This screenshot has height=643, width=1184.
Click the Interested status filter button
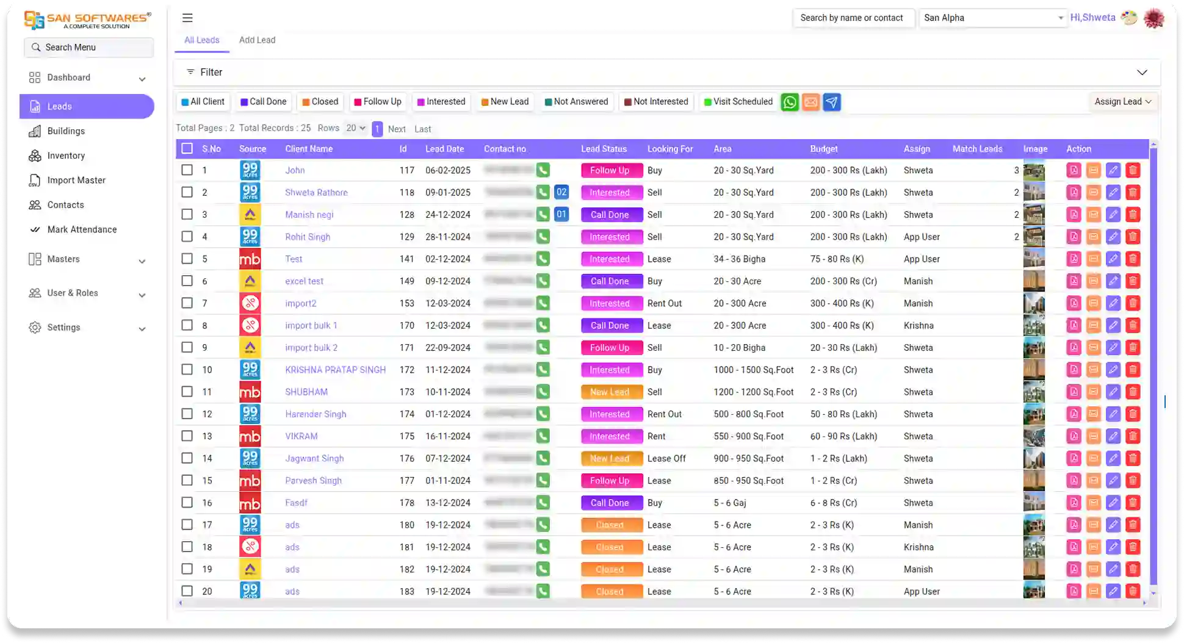(x=441, y=102)
